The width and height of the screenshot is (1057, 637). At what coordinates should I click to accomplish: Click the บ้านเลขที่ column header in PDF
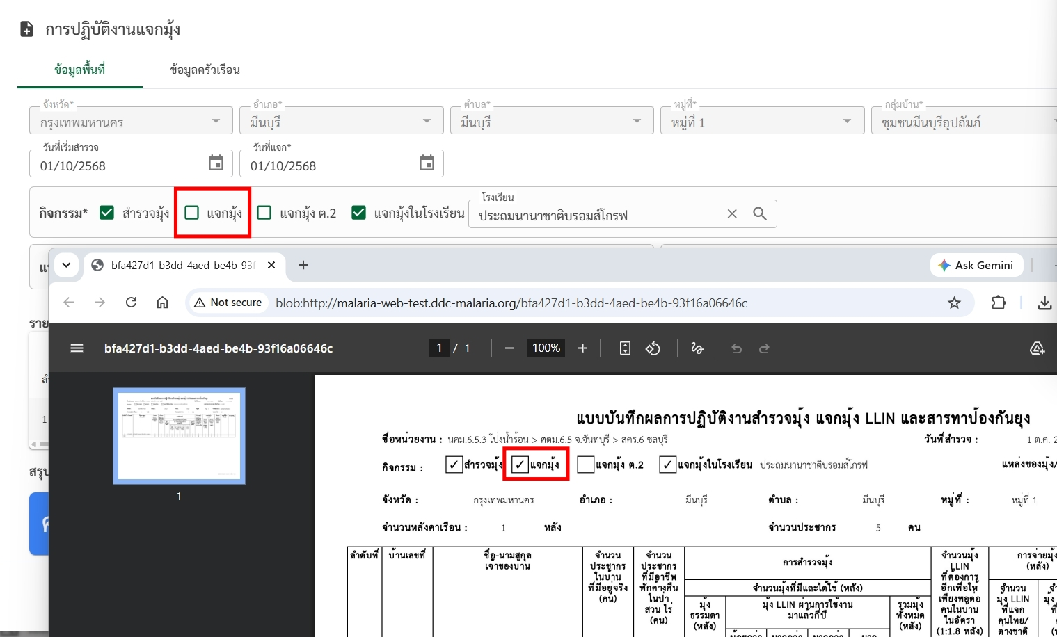[x=407, y=555]
